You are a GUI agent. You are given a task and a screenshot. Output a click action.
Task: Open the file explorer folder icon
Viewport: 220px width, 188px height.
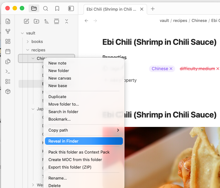[34, 8]
